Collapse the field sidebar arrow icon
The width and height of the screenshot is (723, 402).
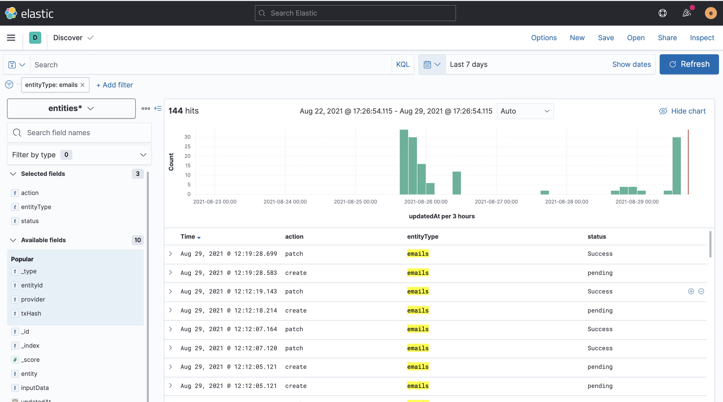pyautogui.click(x=158, y=108)
